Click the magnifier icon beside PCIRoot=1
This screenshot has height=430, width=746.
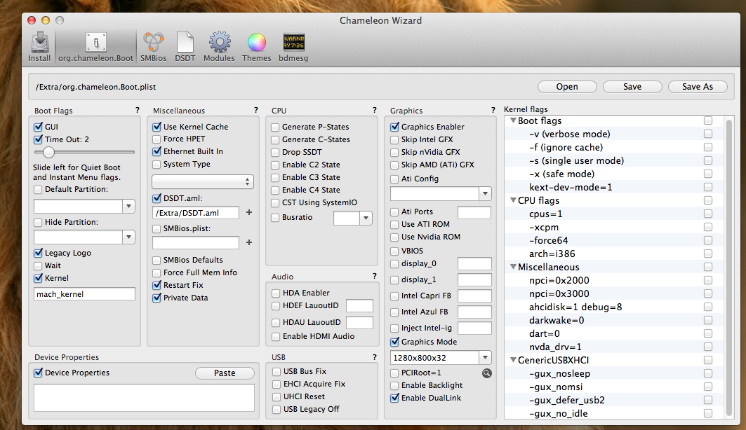(x=487, y=373)
